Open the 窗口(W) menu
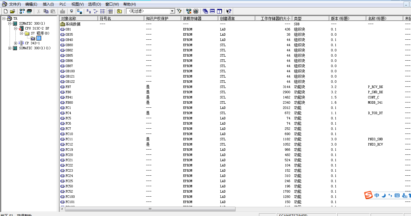Viewport: 411px width, 216px height. 112,4
